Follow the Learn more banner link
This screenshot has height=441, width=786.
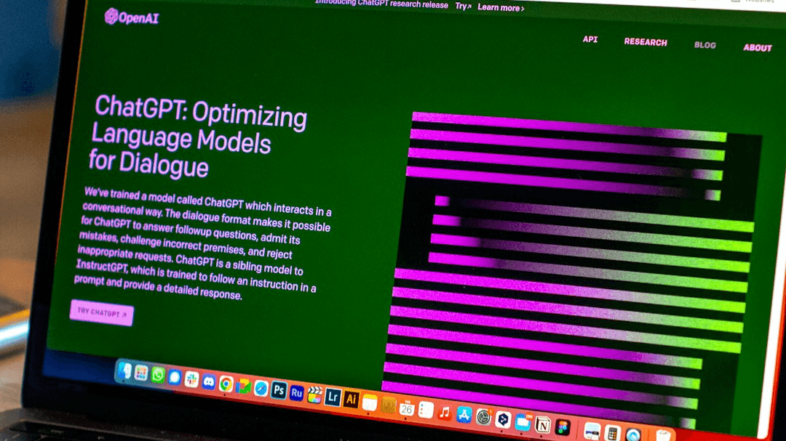(x=501, y=7)
